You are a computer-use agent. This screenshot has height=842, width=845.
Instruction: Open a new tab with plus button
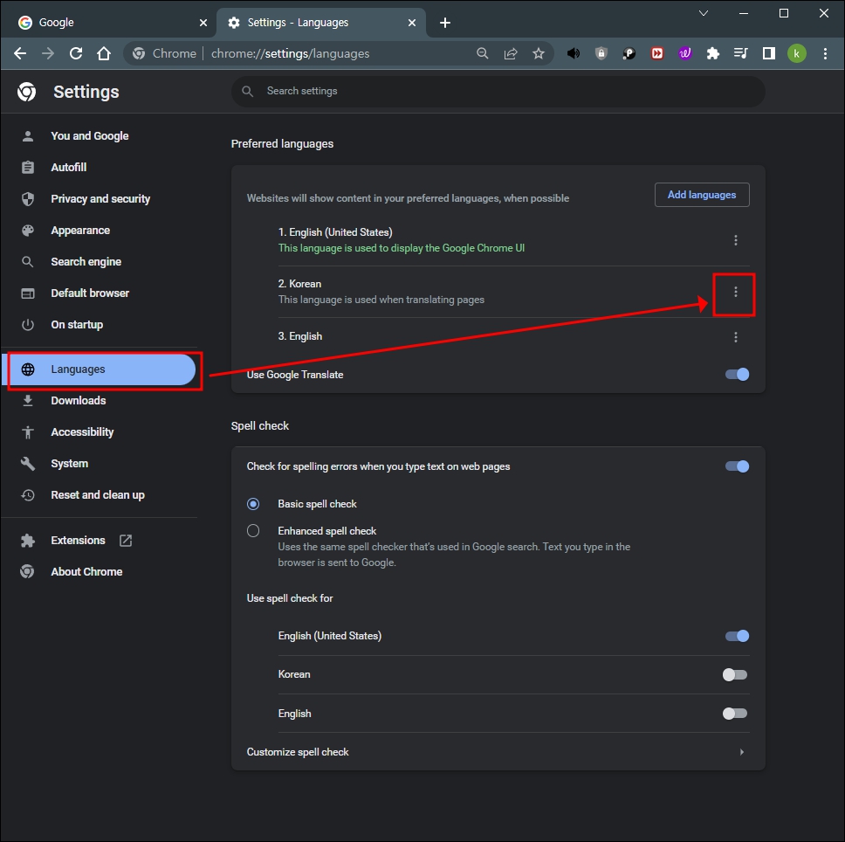click(x=445, y=23)
